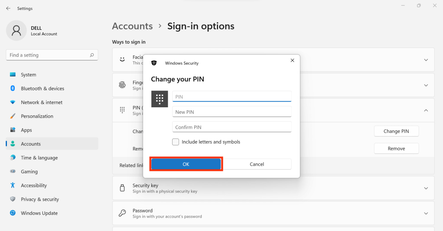Click the Privacy & security shield icon
The width and height of the screenshot is (443, 231).
tap(13, 199)
